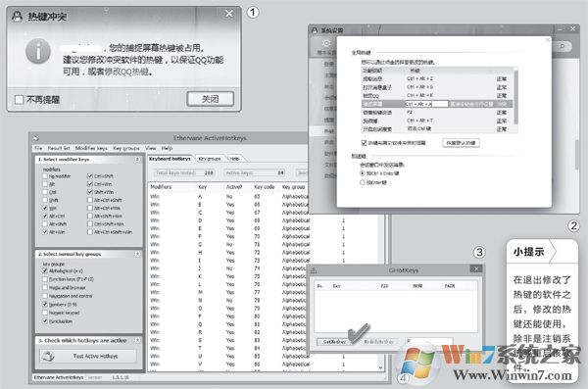Toggle the hotkey conflict reminder checkbox
The width and height of the screenshot is (588, 389).
pyautogui.click(x=364, y=143)
